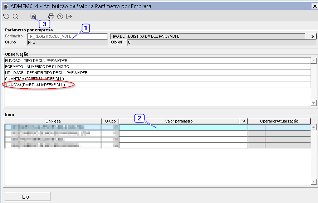Click the Operador/Atualização column header
318x203 pixels.
click(x=279, y=121)
